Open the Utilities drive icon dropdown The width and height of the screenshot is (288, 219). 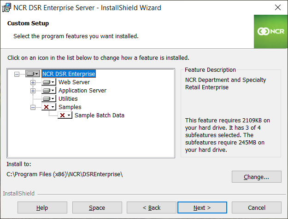tap(49, 98)
